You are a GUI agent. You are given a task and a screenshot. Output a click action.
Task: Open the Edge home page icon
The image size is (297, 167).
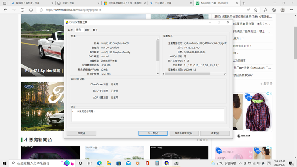tap(31, 10)
